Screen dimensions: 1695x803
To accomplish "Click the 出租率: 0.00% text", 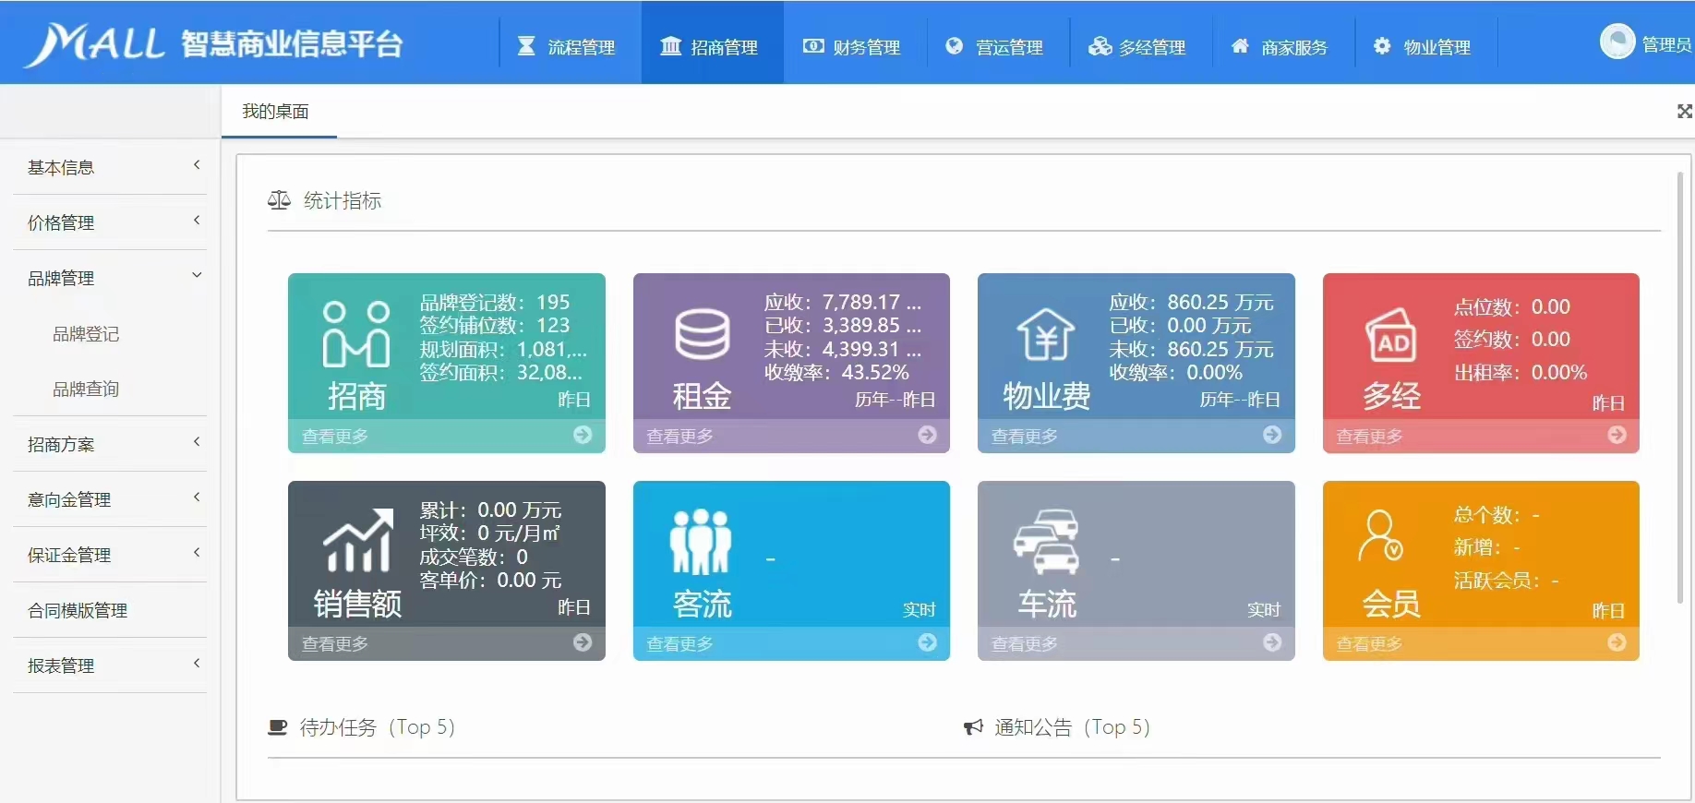I will point(1521,373).
